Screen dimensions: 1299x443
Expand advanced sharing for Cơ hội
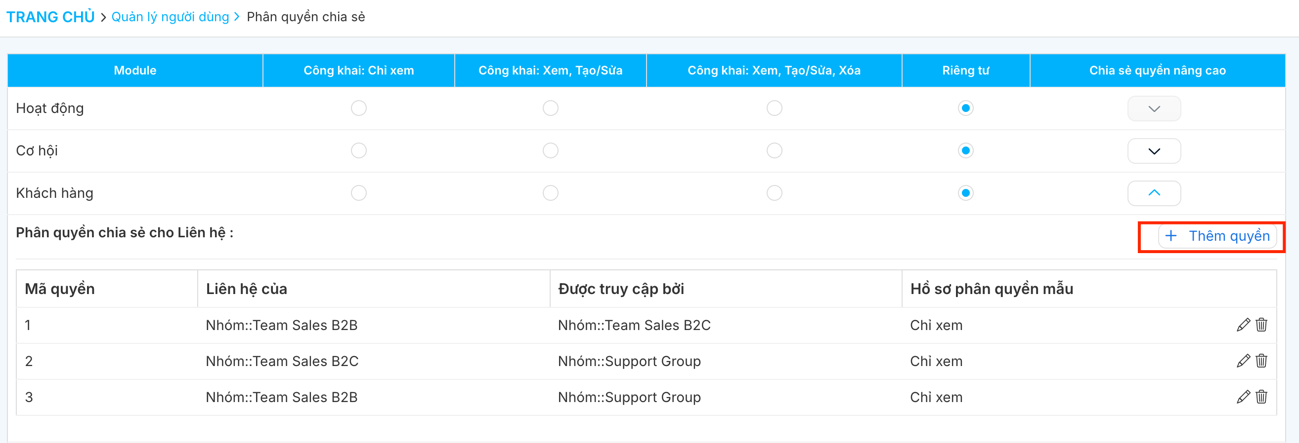[x=1154, y=151]
